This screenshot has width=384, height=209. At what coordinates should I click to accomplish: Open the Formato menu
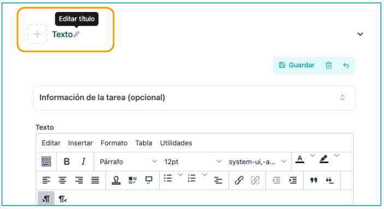pyautogui.click(x=114, y=143)
